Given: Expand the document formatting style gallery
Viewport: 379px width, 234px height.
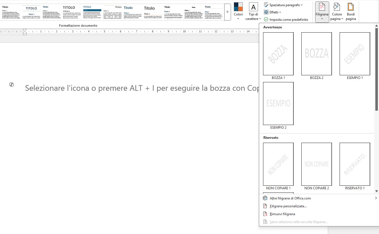Looking at the screenshot, I should click(227, 12).
